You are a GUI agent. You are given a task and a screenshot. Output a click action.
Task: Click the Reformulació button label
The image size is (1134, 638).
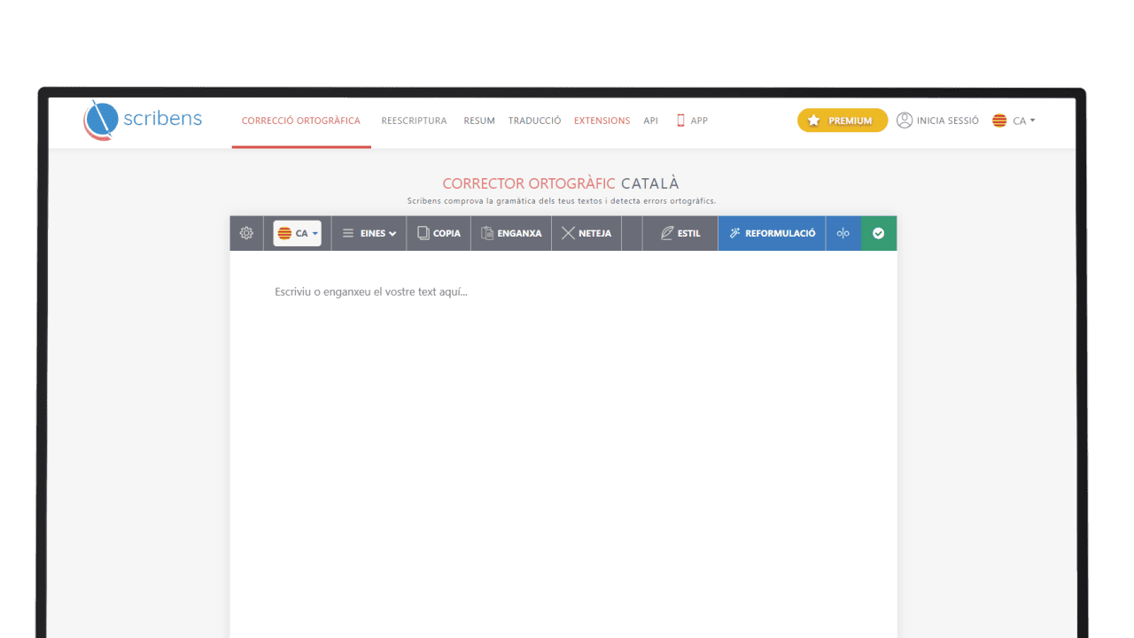781,233
